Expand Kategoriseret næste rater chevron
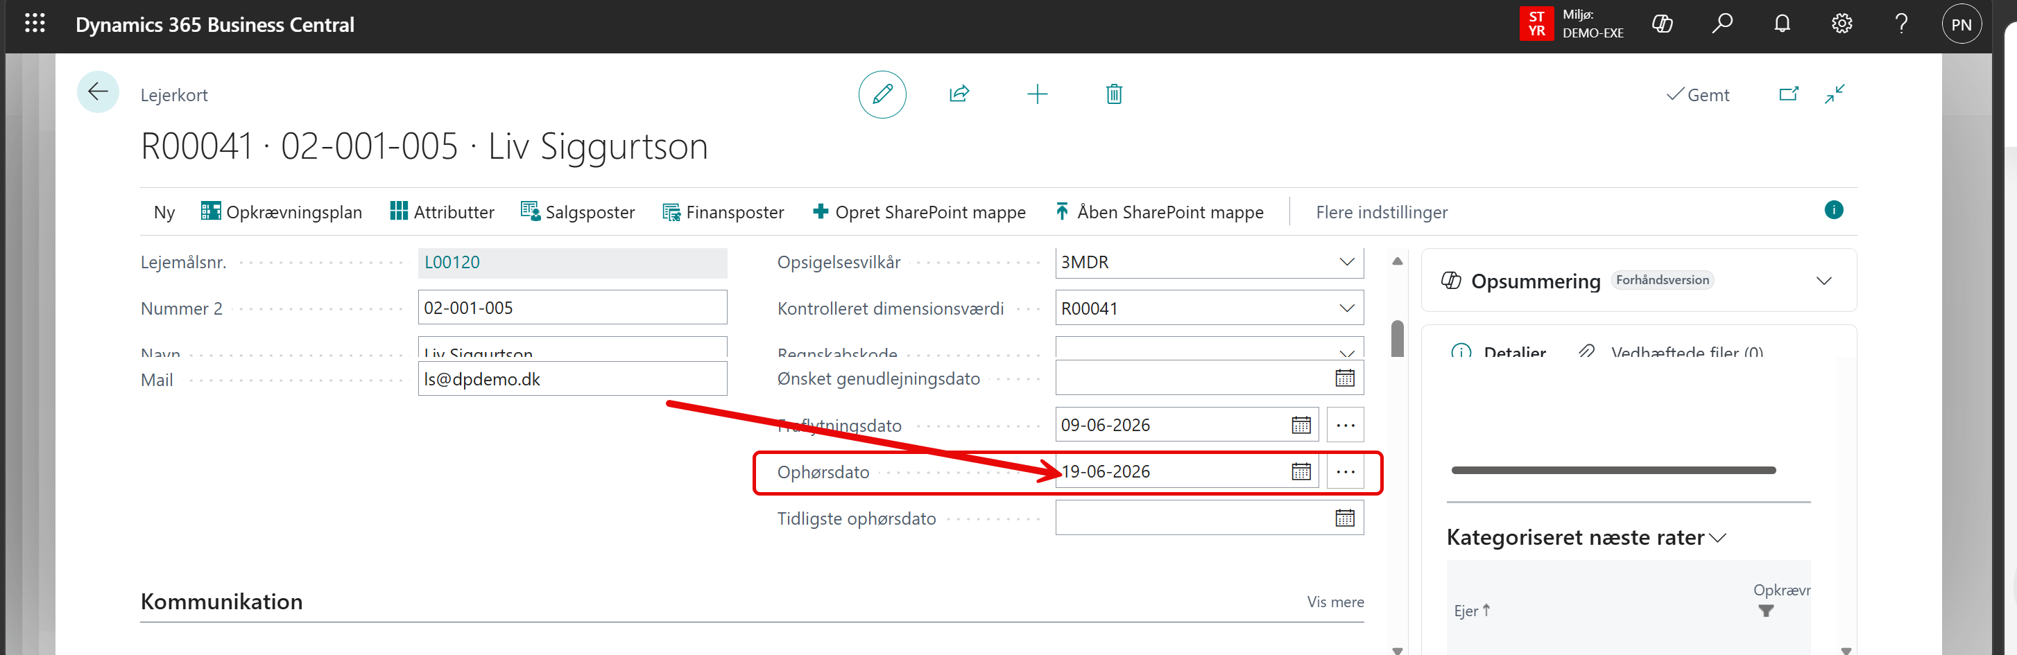2017x655 pixels. 1718,539
